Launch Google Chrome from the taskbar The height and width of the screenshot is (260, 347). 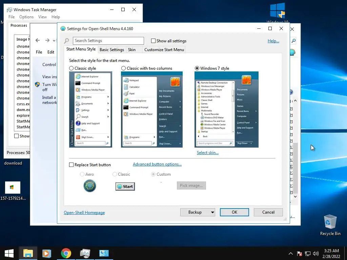pyautogui.click(x=66, y=253)
